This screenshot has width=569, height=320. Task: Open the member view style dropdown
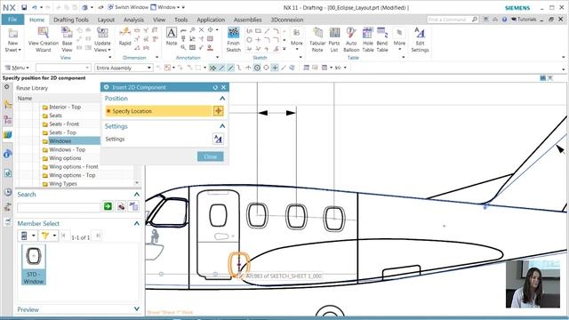[x=34, y=236]
